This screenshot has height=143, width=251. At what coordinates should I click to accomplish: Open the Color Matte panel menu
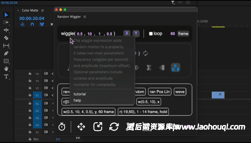point(42,10)
